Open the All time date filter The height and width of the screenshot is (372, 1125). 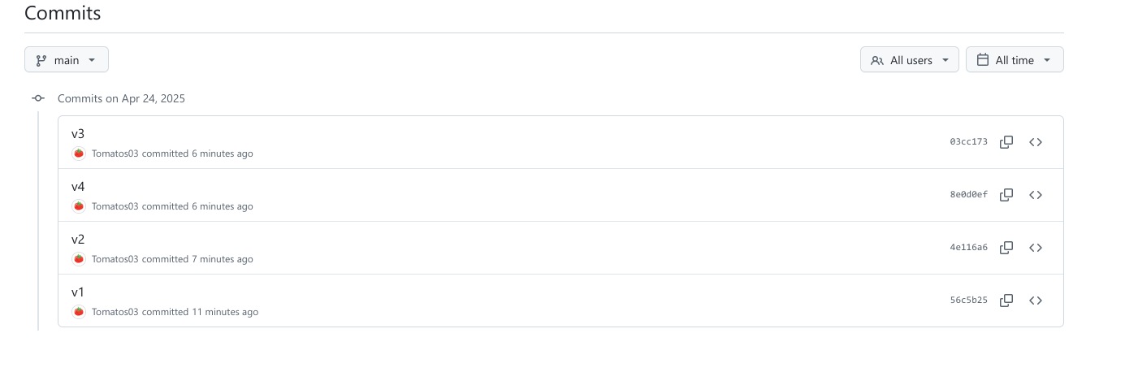tap(1015, 59)
